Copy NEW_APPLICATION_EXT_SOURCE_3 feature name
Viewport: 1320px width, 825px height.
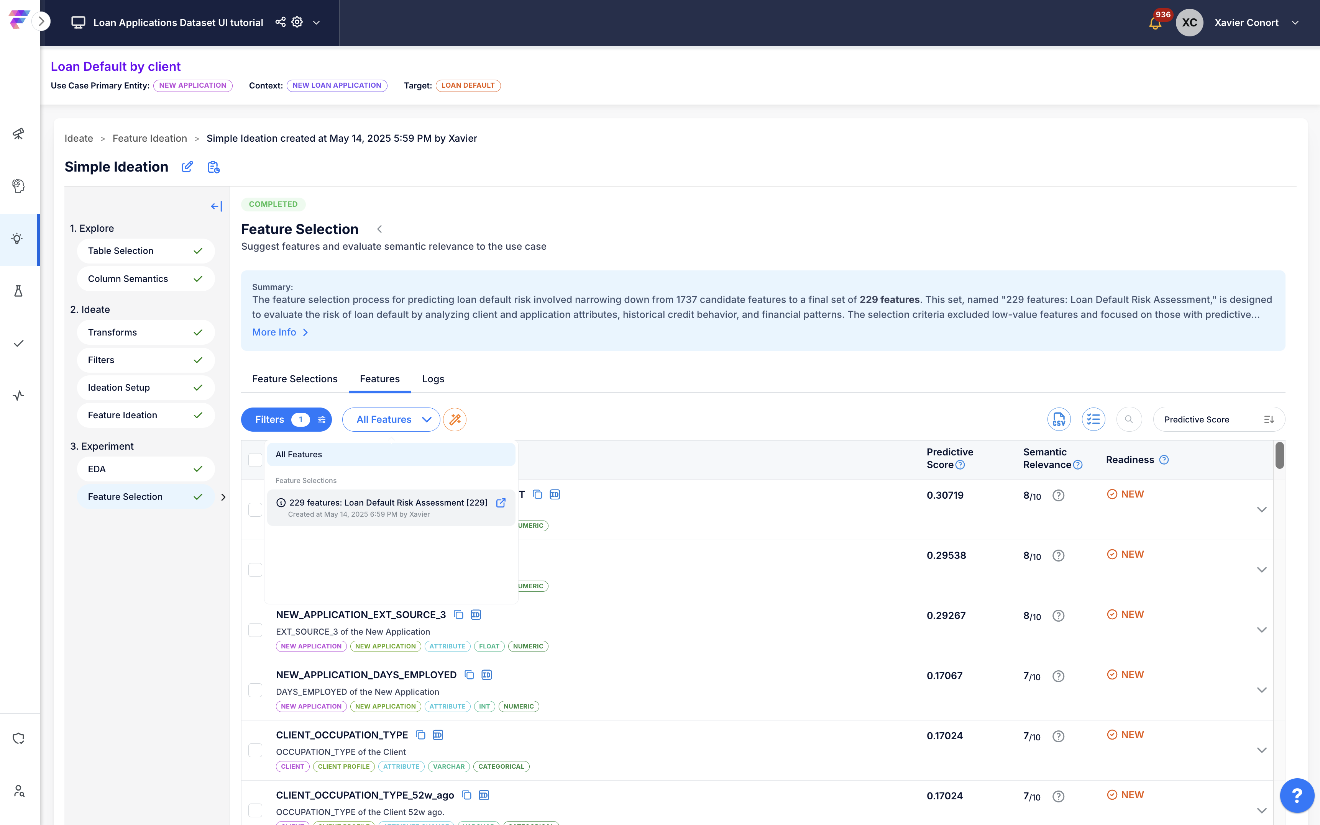point(458,614)
